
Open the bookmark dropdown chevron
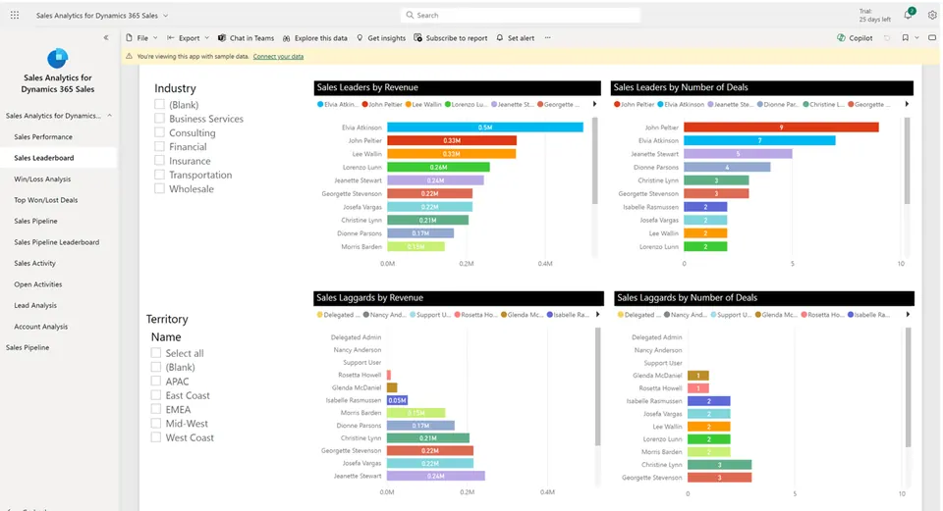(x=916, y=38)
